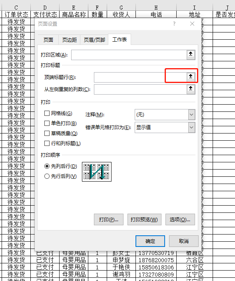The image size is (235, 281).
Task: Click the phone cell 15850618306
Action: tap(156, 267)
